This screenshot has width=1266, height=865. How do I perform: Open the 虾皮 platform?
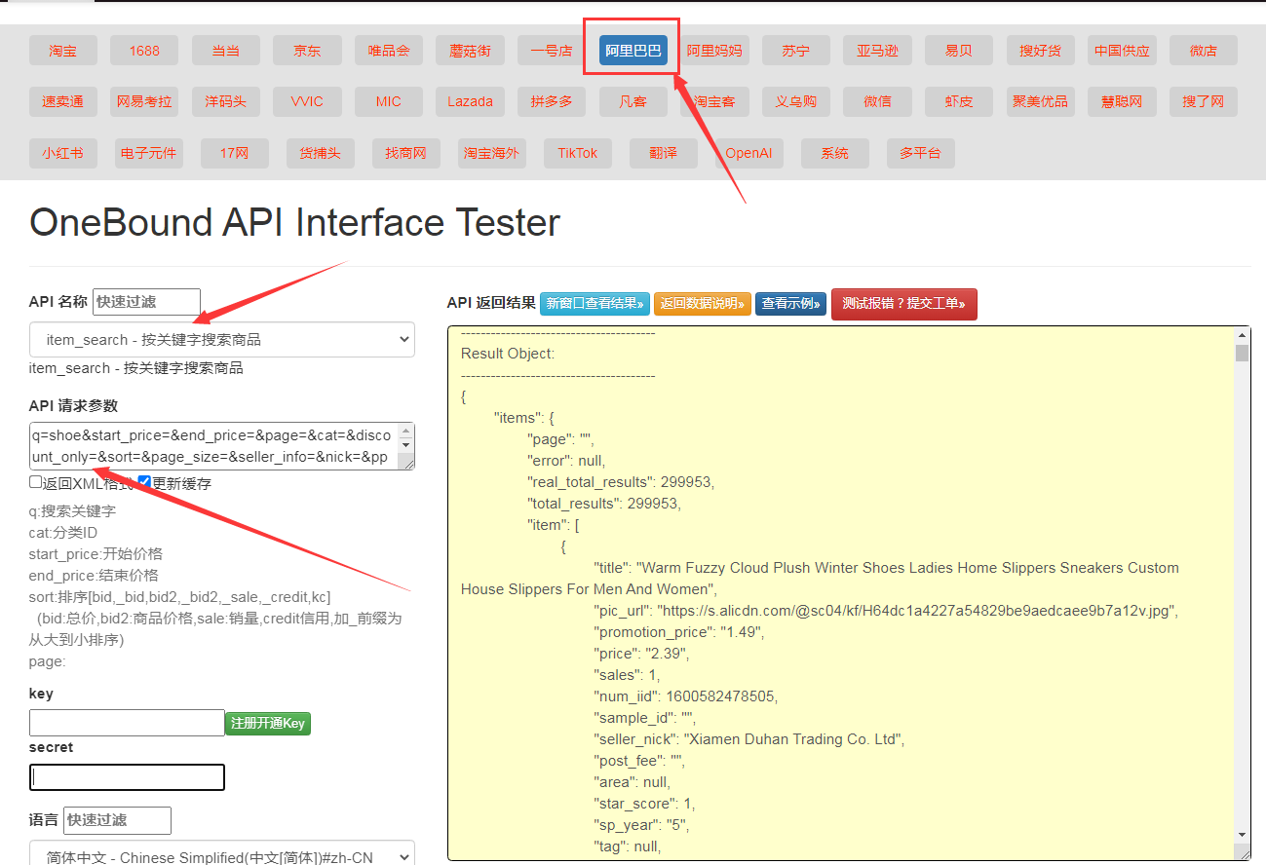[959, 101]
